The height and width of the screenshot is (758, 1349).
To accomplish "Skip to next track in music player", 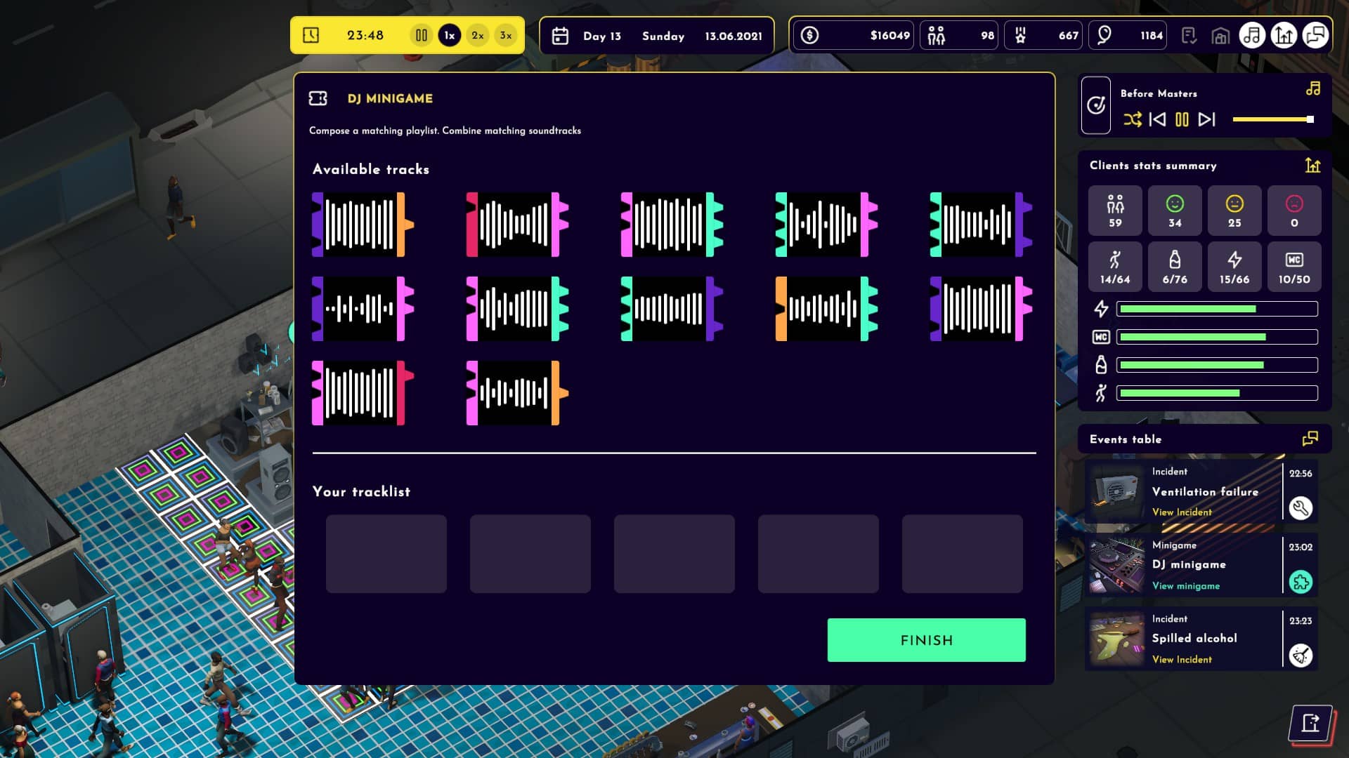I will [x=1207, y=119].
